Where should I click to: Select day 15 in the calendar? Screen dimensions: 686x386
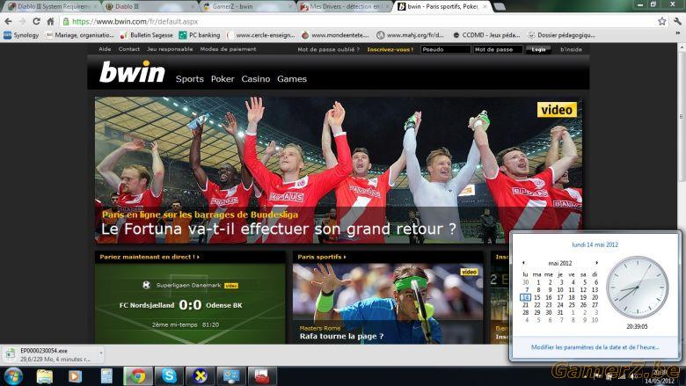click(x=536, y=297)
